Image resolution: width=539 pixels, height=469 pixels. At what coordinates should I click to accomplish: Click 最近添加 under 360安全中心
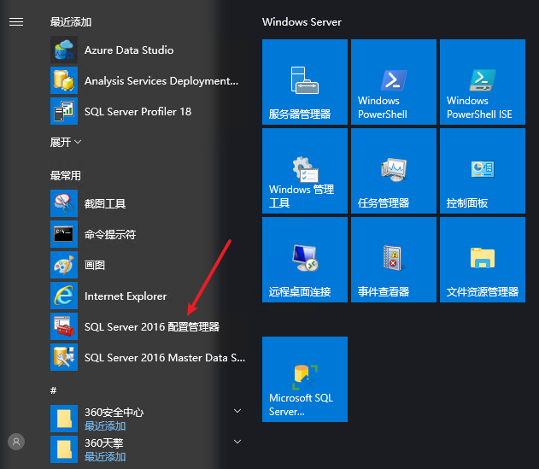coord(105,426)
